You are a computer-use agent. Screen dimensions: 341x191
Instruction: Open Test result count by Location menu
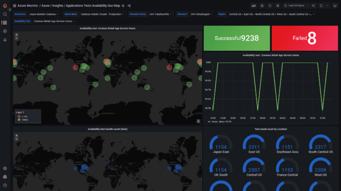[x=271, y=129]
